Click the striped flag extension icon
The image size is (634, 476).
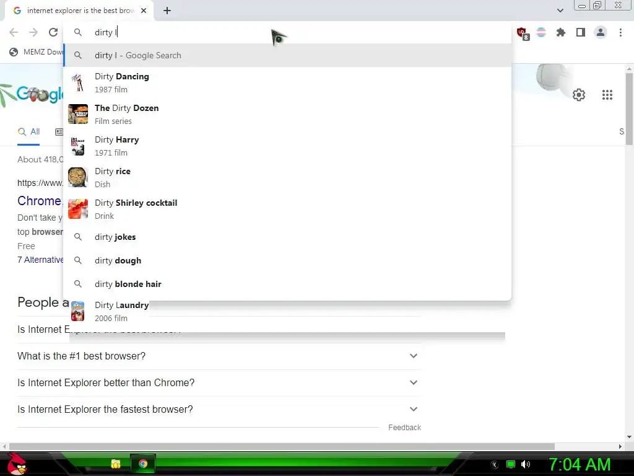(x=541, y=32)
